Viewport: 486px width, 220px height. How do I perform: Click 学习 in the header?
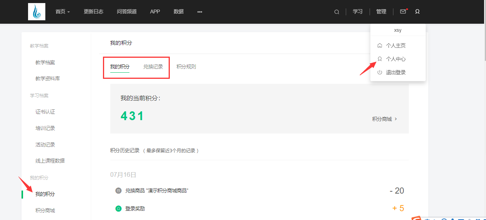(x=358, y=11)
